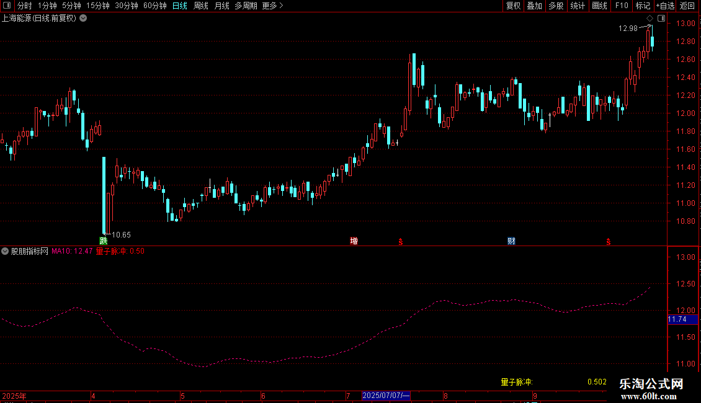701x403 pixels.
Task: Open the red 增 event marker
Action: [354, 241]
